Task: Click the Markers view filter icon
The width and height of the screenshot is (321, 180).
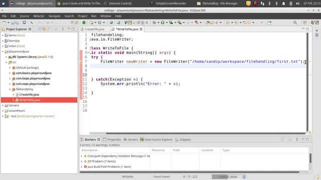Action: tap(282, 139)
